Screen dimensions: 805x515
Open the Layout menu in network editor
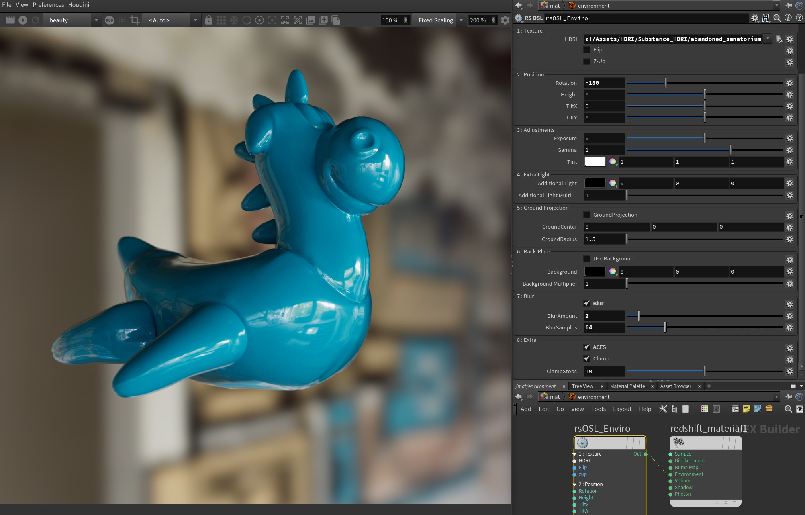(622, 409)
